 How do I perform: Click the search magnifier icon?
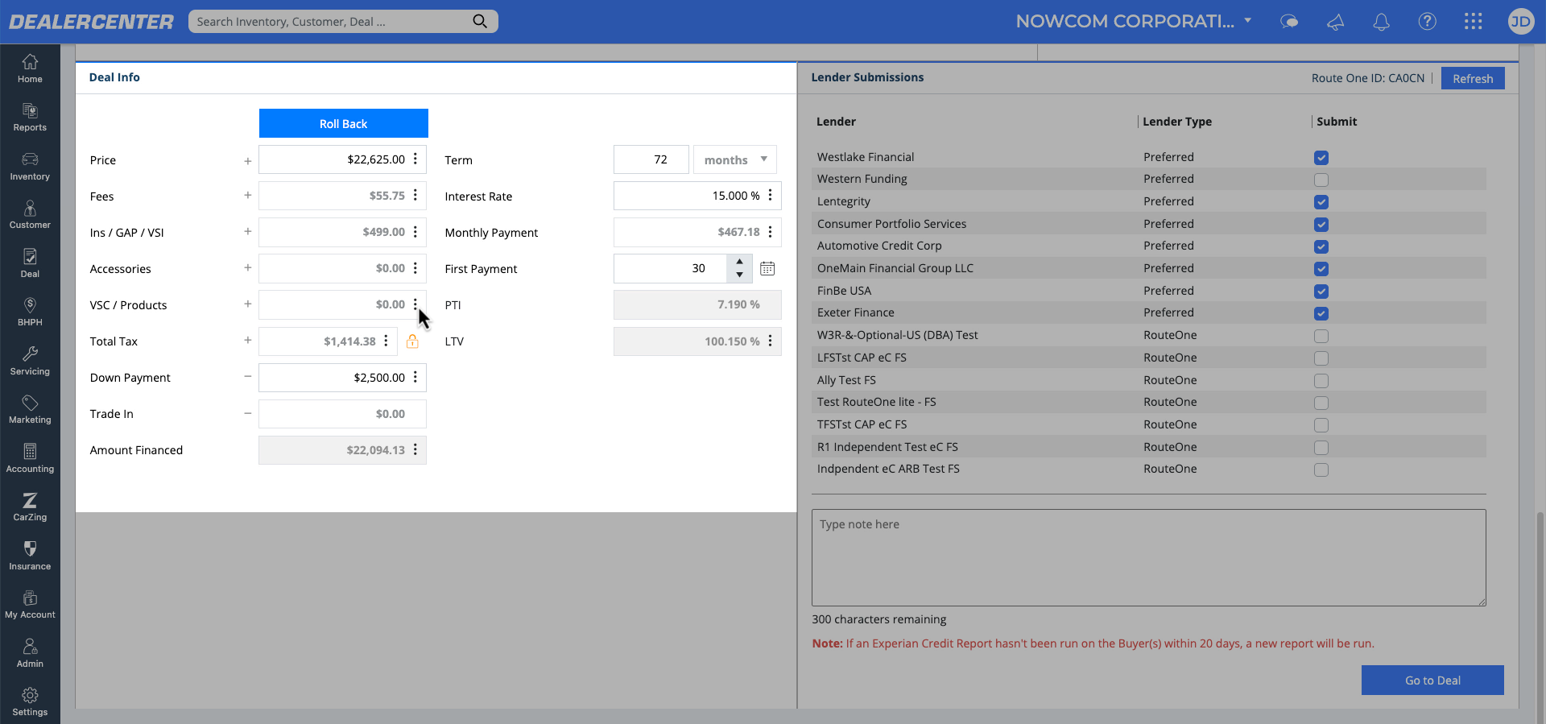(480, 22)
